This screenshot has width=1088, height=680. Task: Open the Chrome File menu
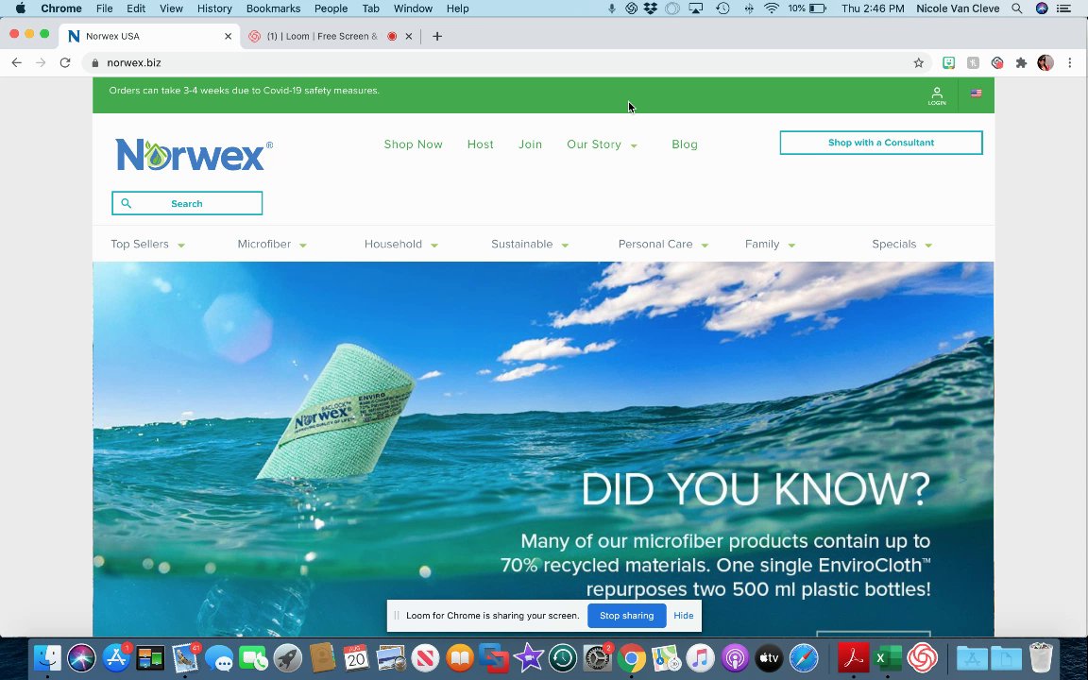(104, 8)
